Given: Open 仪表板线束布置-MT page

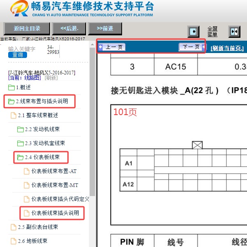Looking at the screenshot, I should 54,185.
